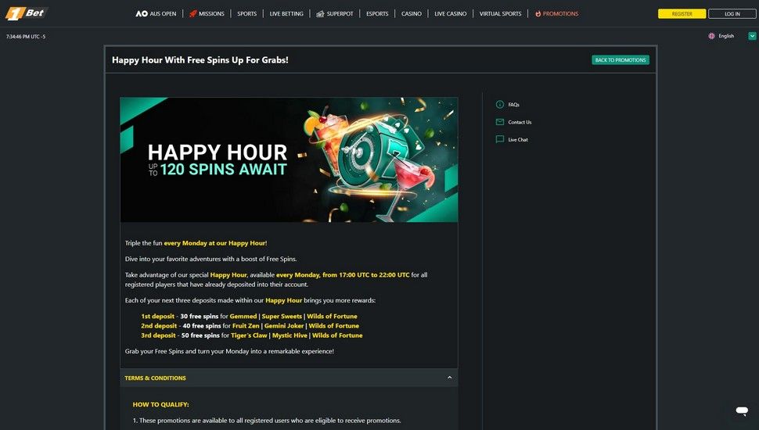Navigate to the Casino page
This screenshot has height=430, width=759.
pyautogui.click(x=412, y=13)
